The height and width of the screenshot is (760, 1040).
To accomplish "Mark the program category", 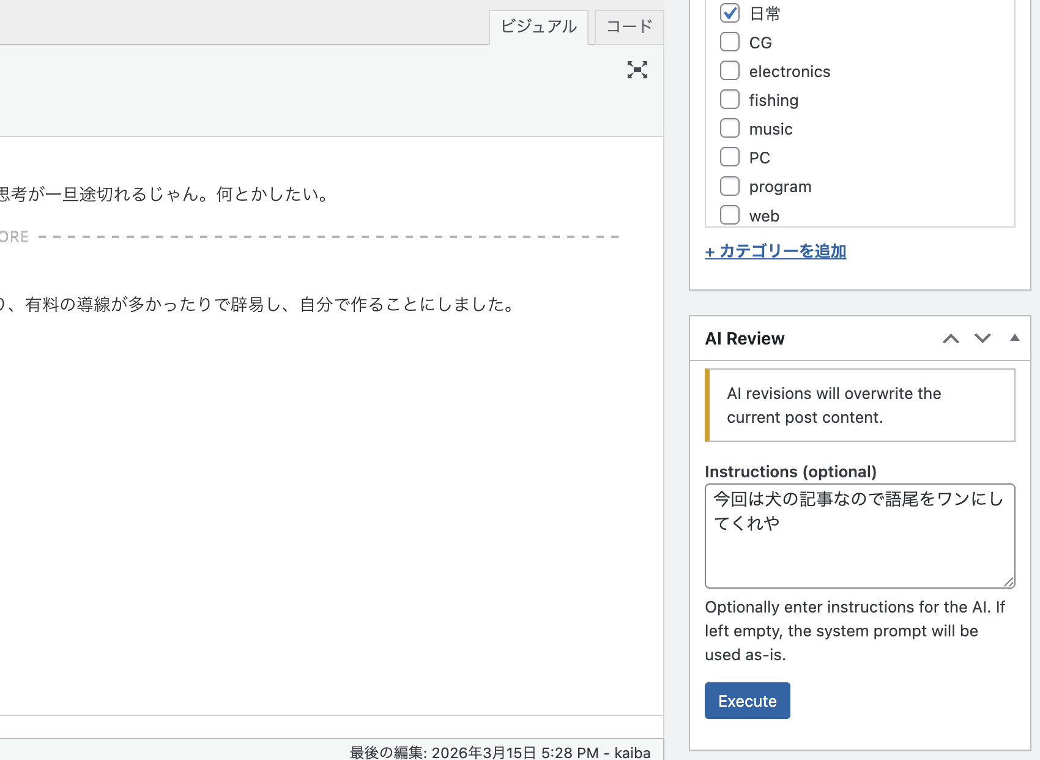I will 730,185.
